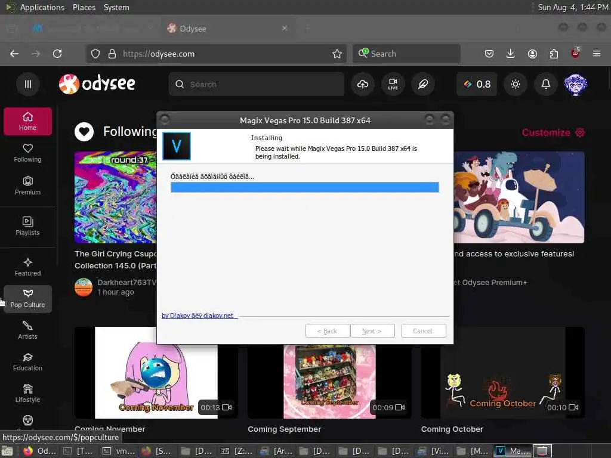Focus the Firefox Search box
The height and width of the screenshot is (458, 611).
[406, 54]
